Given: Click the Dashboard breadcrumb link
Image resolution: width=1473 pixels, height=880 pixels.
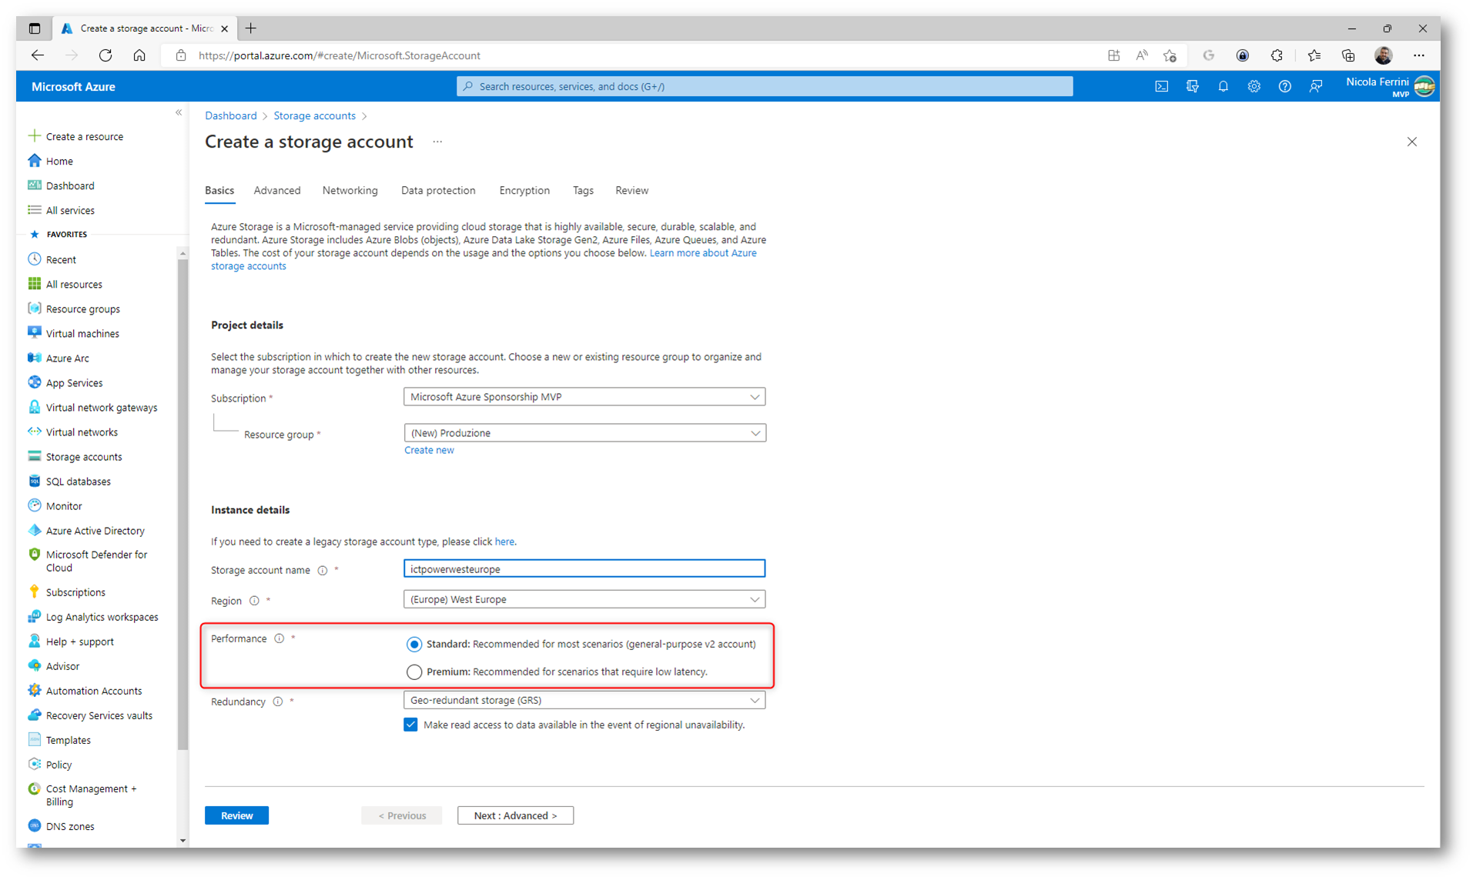Looking at the screenshot, I should tap(230, 116).
